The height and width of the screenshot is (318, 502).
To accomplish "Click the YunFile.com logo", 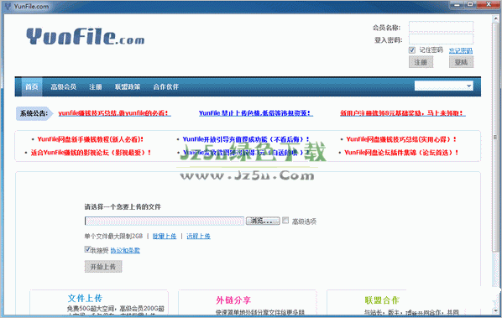I will tap(85, 36).
